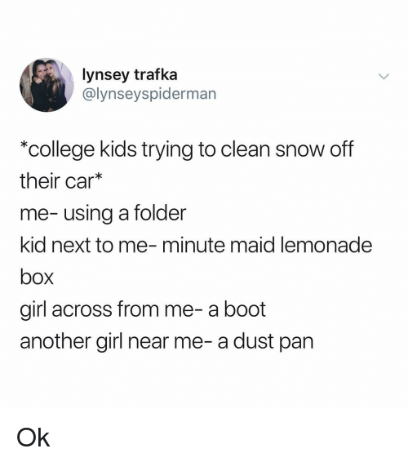Click the word 'clean' in the first line
The image size is (408, 462).
(246, 149)
